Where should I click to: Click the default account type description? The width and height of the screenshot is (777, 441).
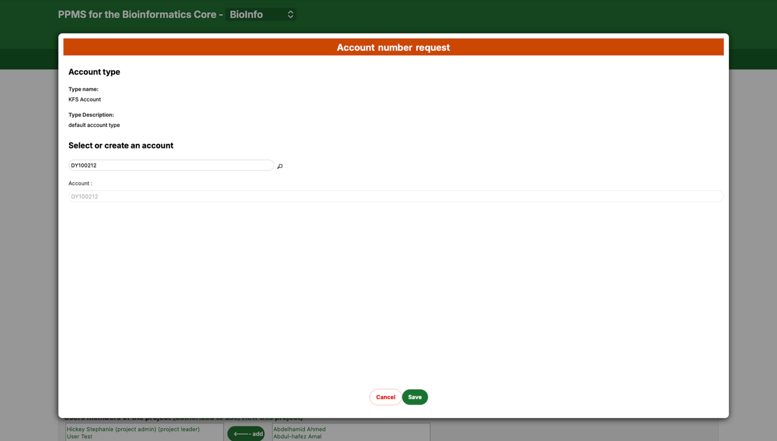tap(94, 125)
